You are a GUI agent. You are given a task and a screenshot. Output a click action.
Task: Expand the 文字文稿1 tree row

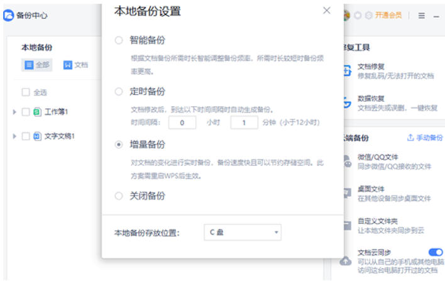(x=14, y=136)
